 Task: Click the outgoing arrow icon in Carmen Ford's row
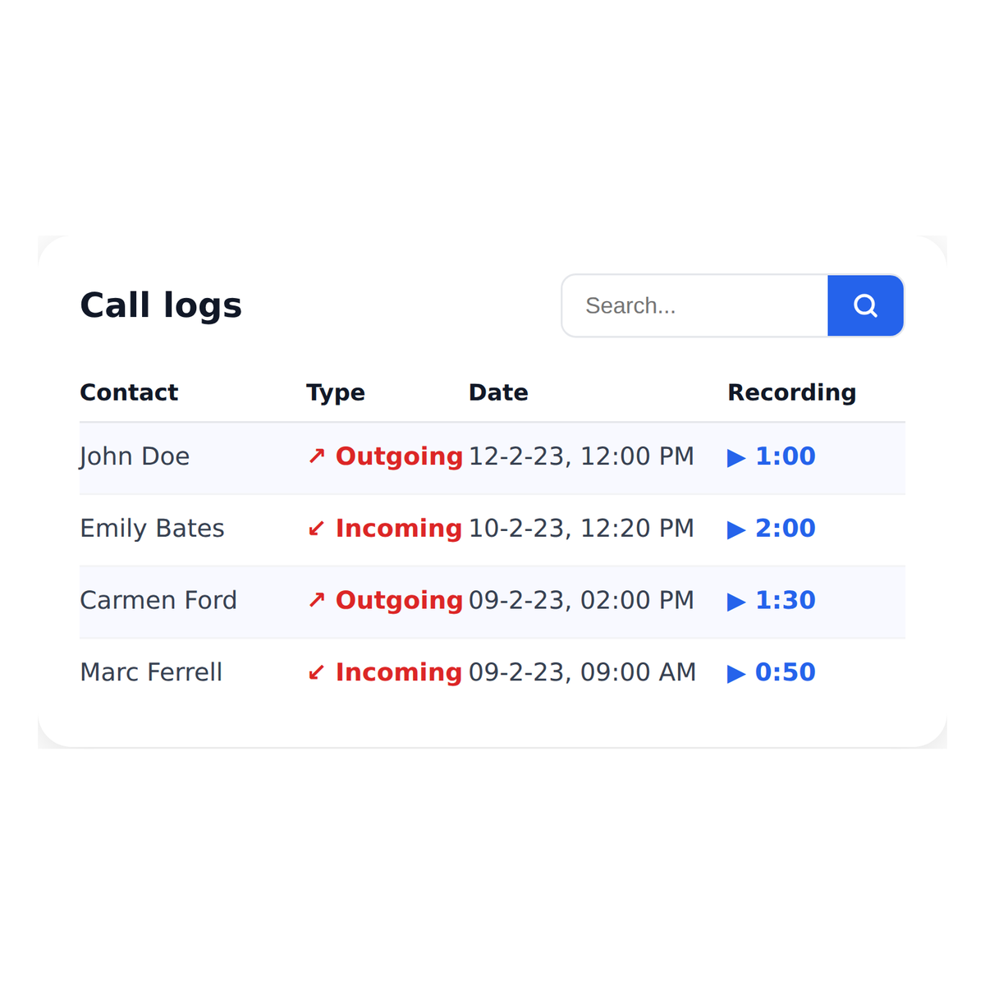(x=317, y=601)
